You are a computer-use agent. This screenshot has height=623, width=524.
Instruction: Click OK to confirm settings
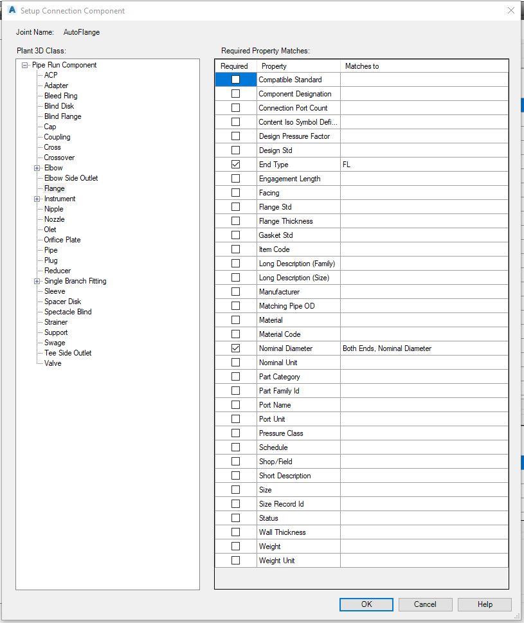point(366,604)
